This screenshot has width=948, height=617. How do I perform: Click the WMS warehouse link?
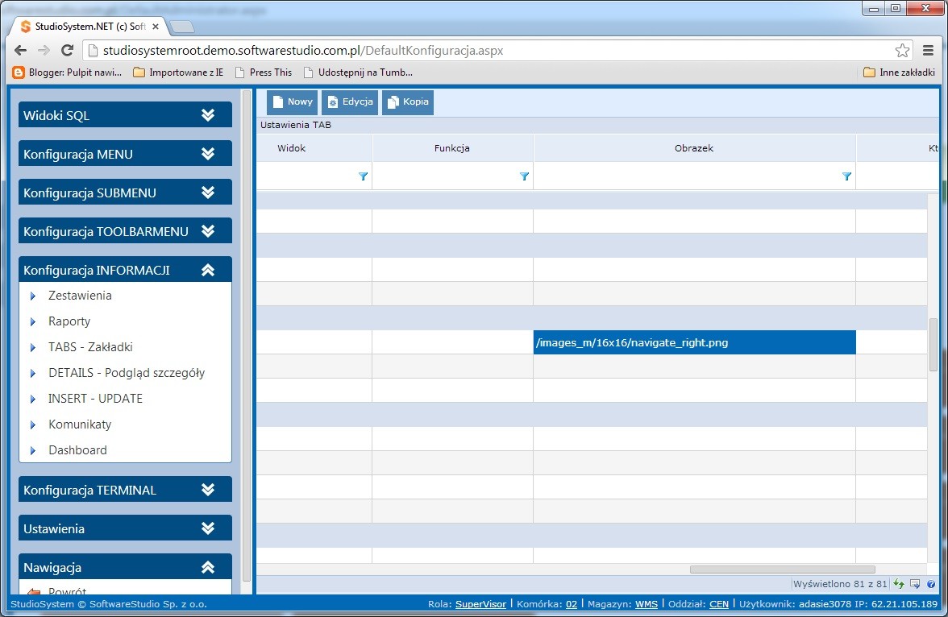pyautogui.click(x=646, y=604)
